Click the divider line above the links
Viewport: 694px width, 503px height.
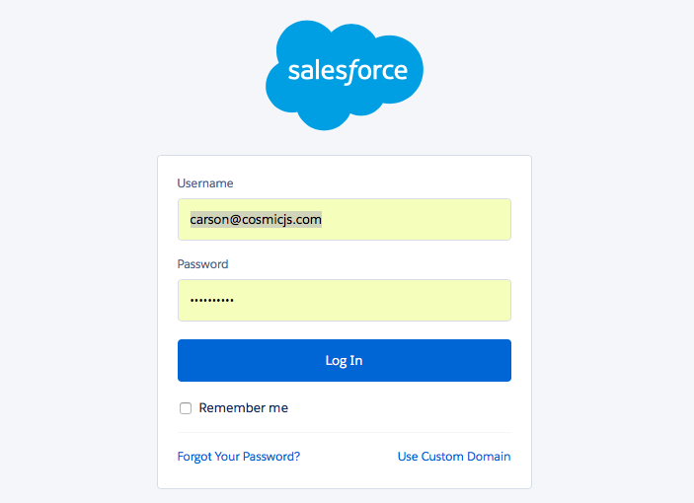pyautogui.click(x=344, y=432)
